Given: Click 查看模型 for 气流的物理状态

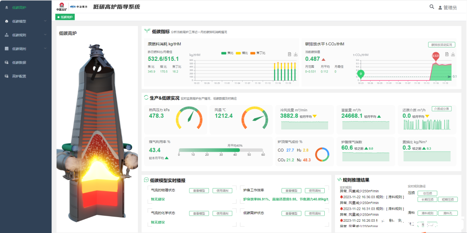Looking at the screenshot, I should (199, 191).
